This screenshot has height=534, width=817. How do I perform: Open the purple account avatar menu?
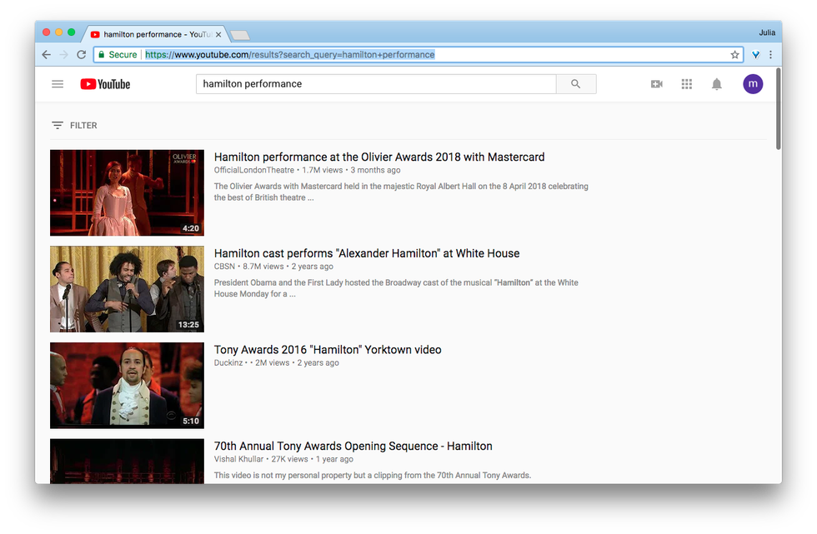753,84
